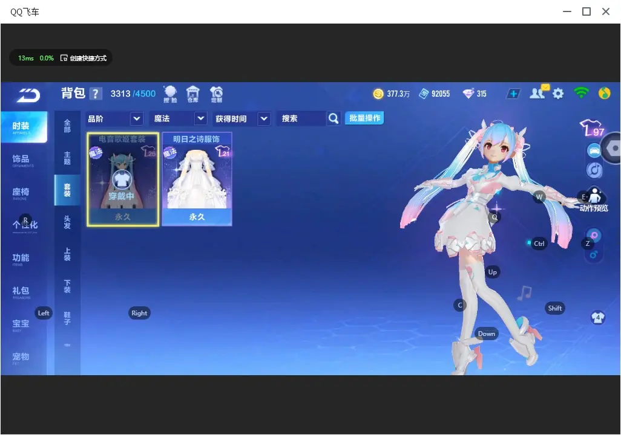The width and height of the screenshot is (621, 435).
Task: Click the Q key overlay
Action: 494,217
